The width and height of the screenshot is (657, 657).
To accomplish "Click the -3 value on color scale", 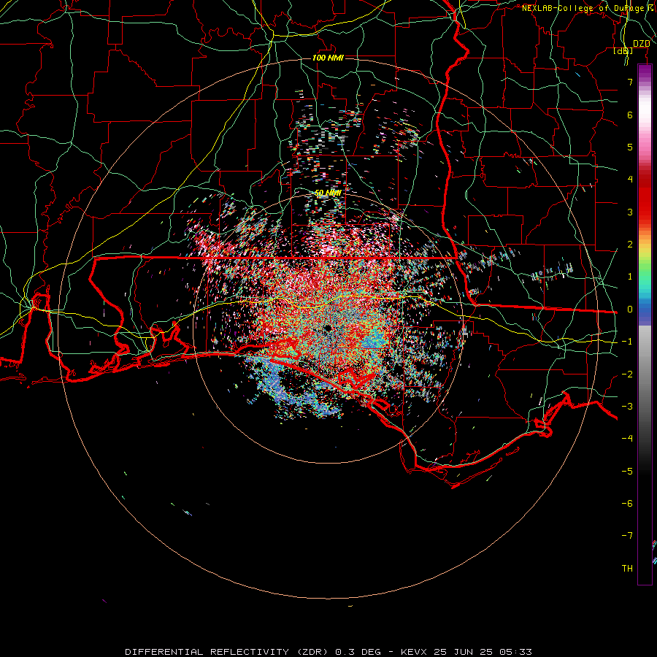I will point(627,407).
